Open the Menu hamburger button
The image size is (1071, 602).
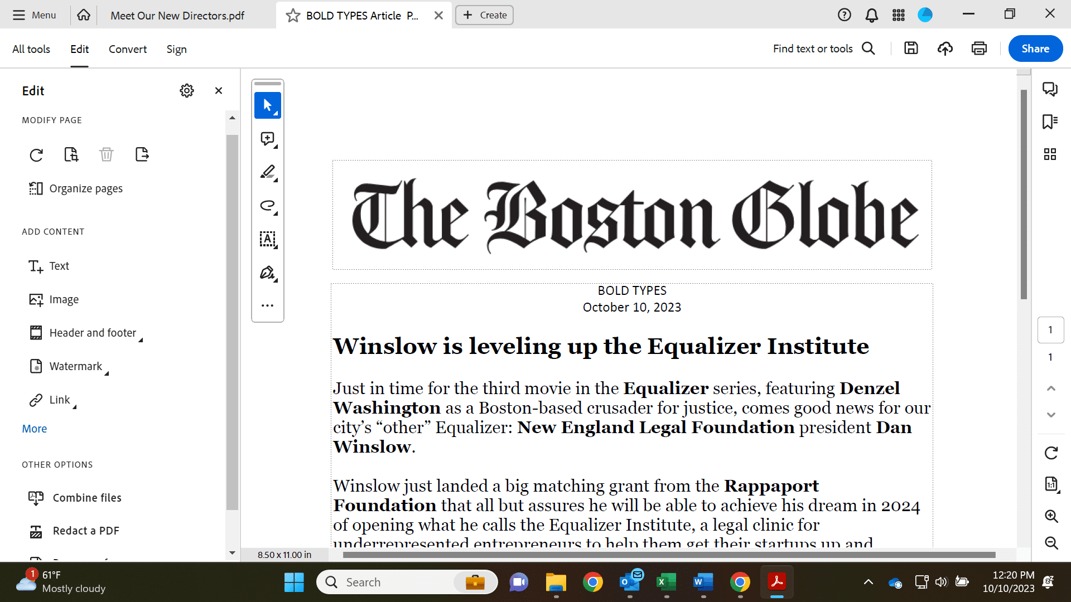click(x=34, y=15)
